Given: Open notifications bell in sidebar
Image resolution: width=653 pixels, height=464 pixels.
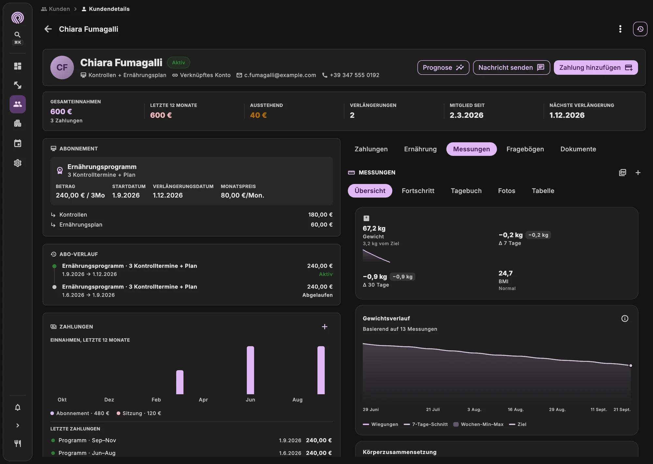Looking at the screenshot, I should coord(18,407).
